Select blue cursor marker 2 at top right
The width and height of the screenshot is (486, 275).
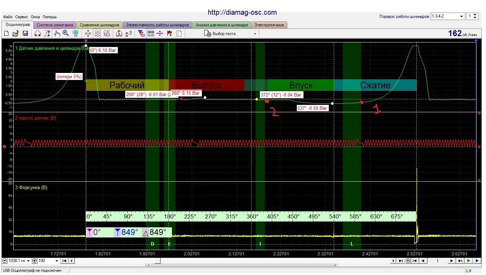tap(476, 40)
